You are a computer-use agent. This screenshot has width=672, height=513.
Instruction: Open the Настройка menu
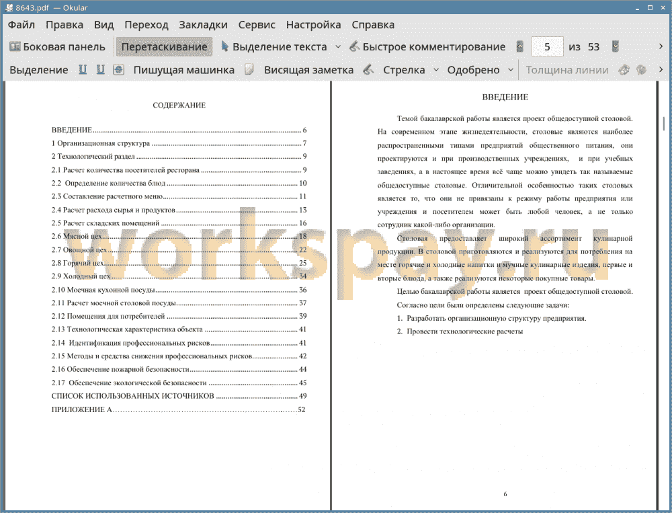(x=313, y=25)
